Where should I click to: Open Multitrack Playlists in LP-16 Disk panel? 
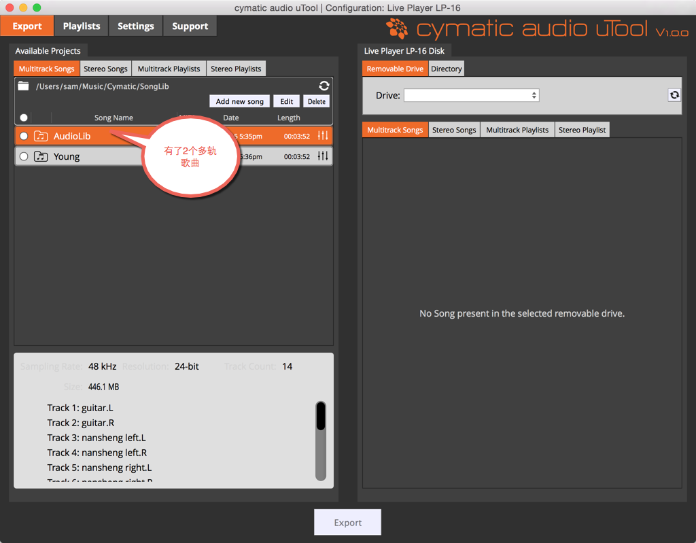[x=517, y=130]
